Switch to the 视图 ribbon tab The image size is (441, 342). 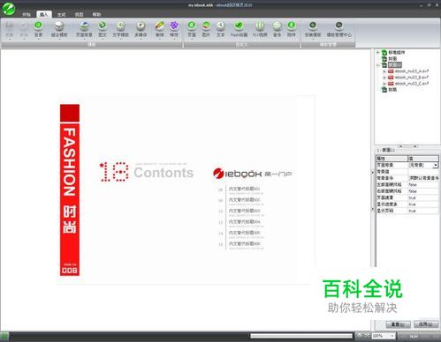(79, 14)
